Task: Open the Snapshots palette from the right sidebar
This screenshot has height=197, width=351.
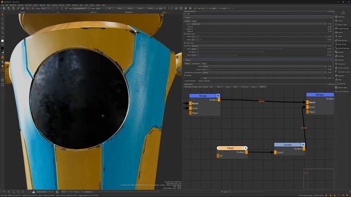Action: point(340,84)
